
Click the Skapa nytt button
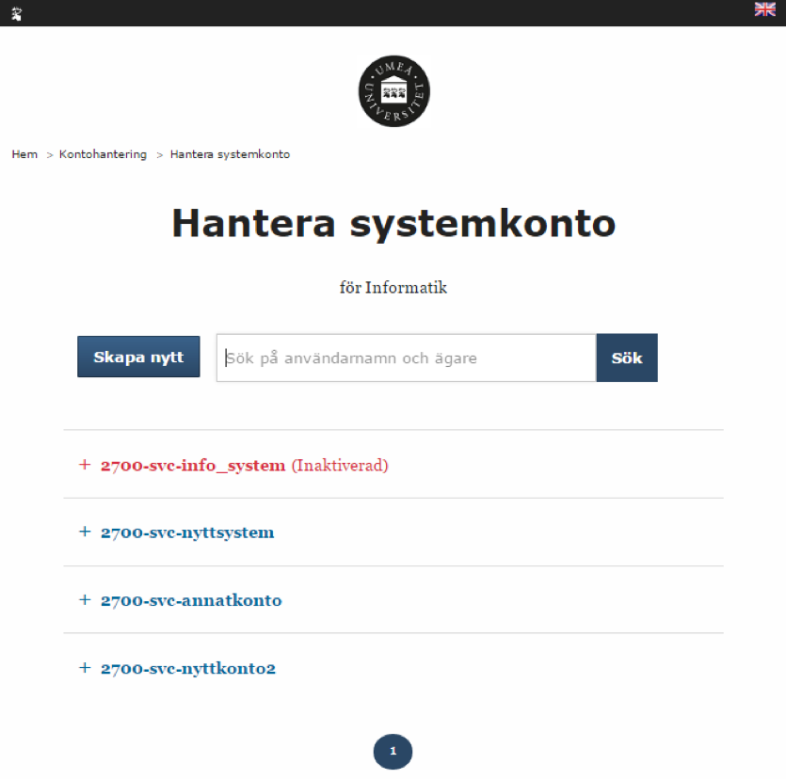(x=138, y=357)
